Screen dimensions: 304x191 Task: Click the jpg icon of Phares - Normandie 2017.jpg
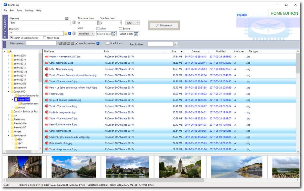(x=46, y=57)
